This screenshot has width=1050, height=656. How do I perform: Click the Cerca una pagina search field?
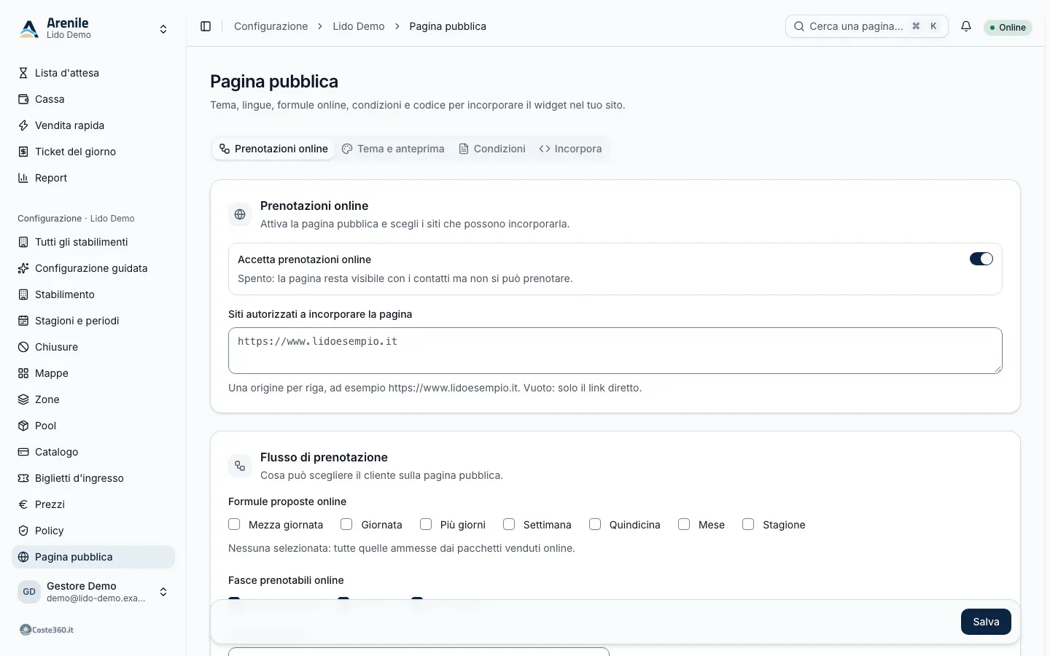pyautogui.click(x=867, y=26)
